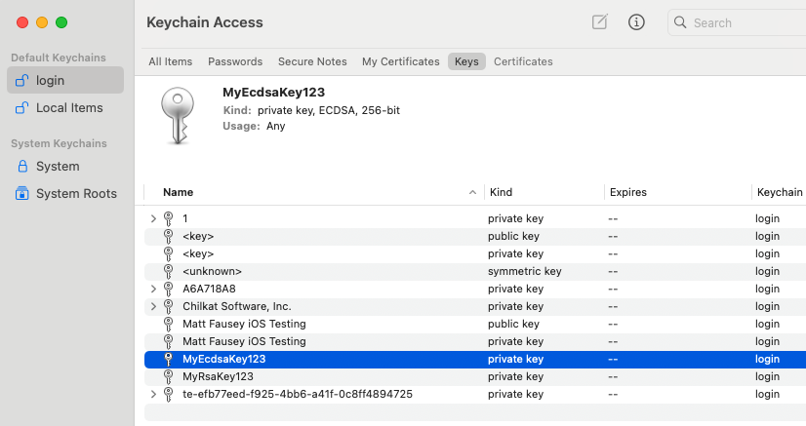Click the magnifying glass search icon

click(x=680, y=22)
